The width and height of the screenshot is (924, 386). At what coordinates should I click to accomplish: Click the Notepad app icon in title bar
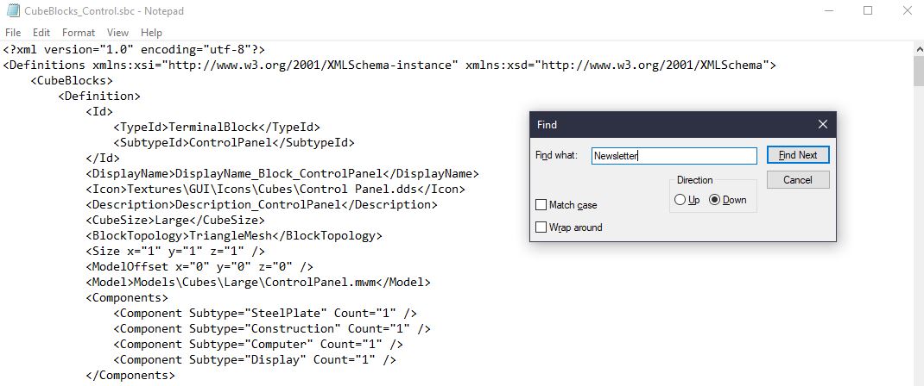click(11, 10)
